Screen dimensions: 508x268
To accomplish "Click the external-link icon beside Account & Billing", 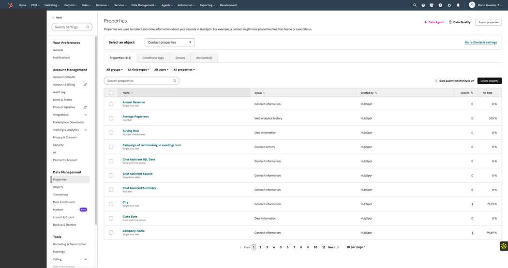I will click(x=85, y=85).
